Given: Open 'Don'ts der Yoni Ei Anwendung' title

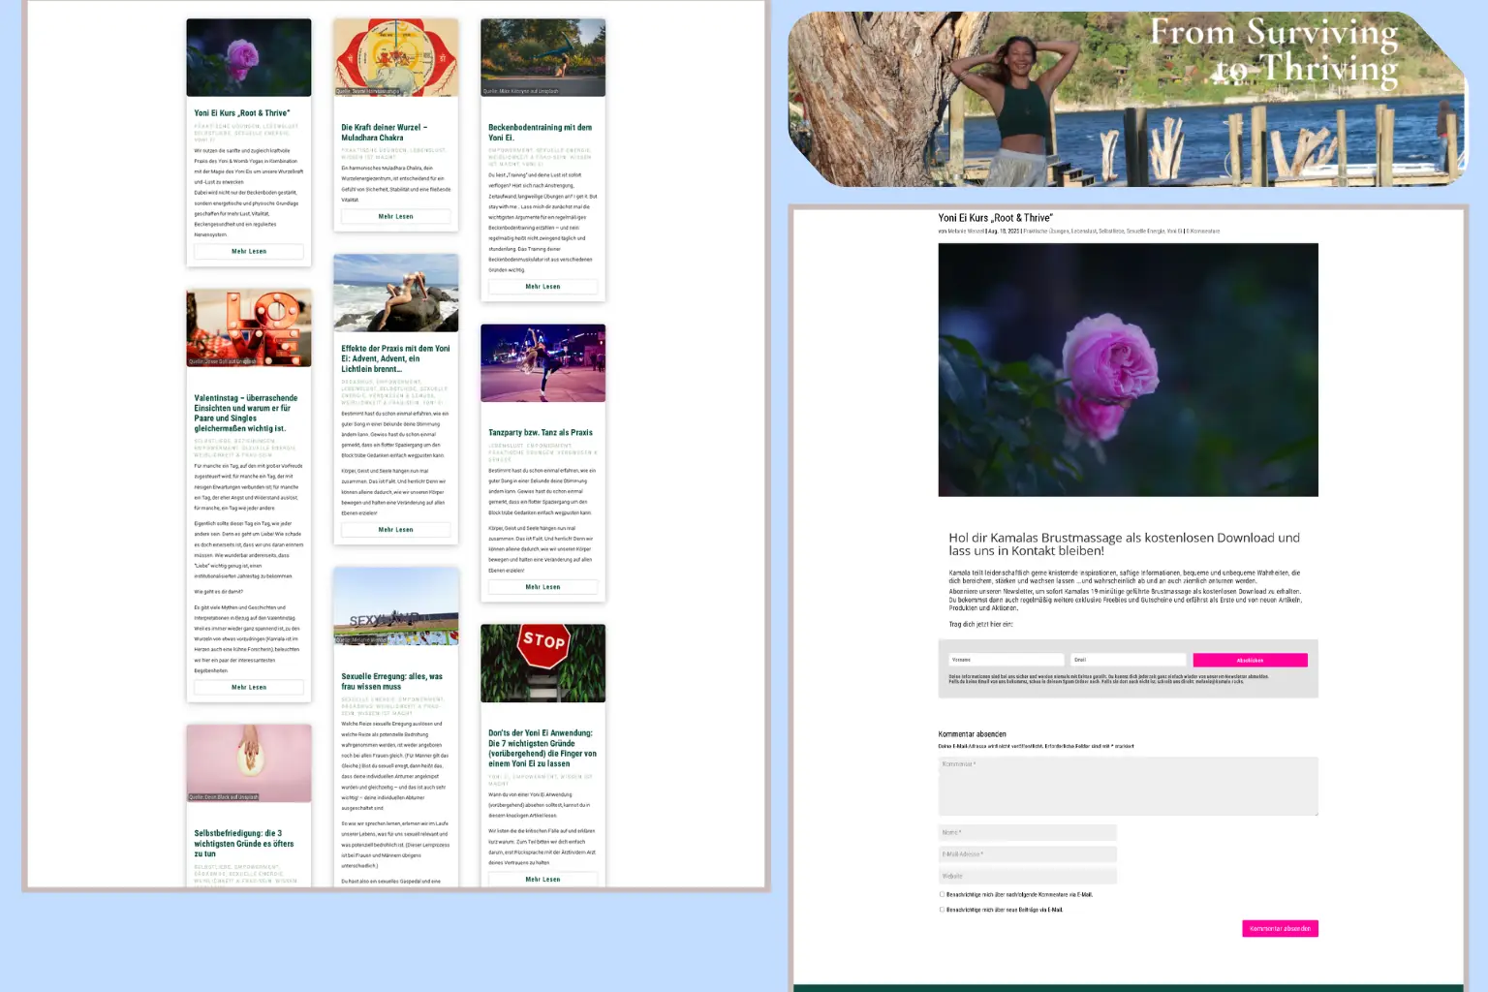Looking at the screenshot, I should pos(542,749).
